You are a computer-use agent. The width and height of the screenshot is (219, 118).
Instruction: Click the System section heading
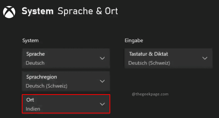pyautogui.click(x=30, y=40)
